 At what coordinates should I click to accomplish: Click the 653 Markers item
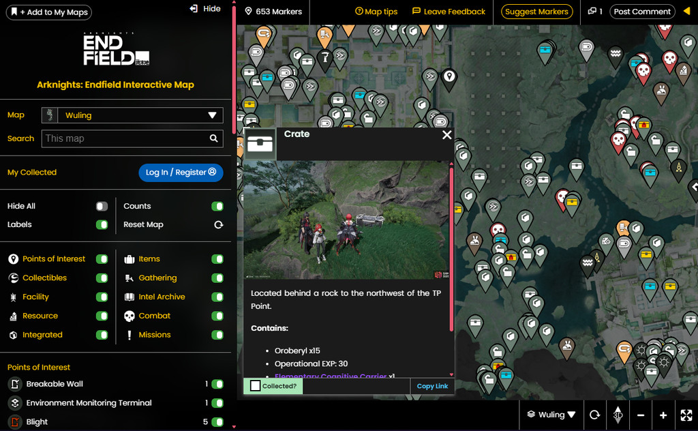tap(273, 12)
